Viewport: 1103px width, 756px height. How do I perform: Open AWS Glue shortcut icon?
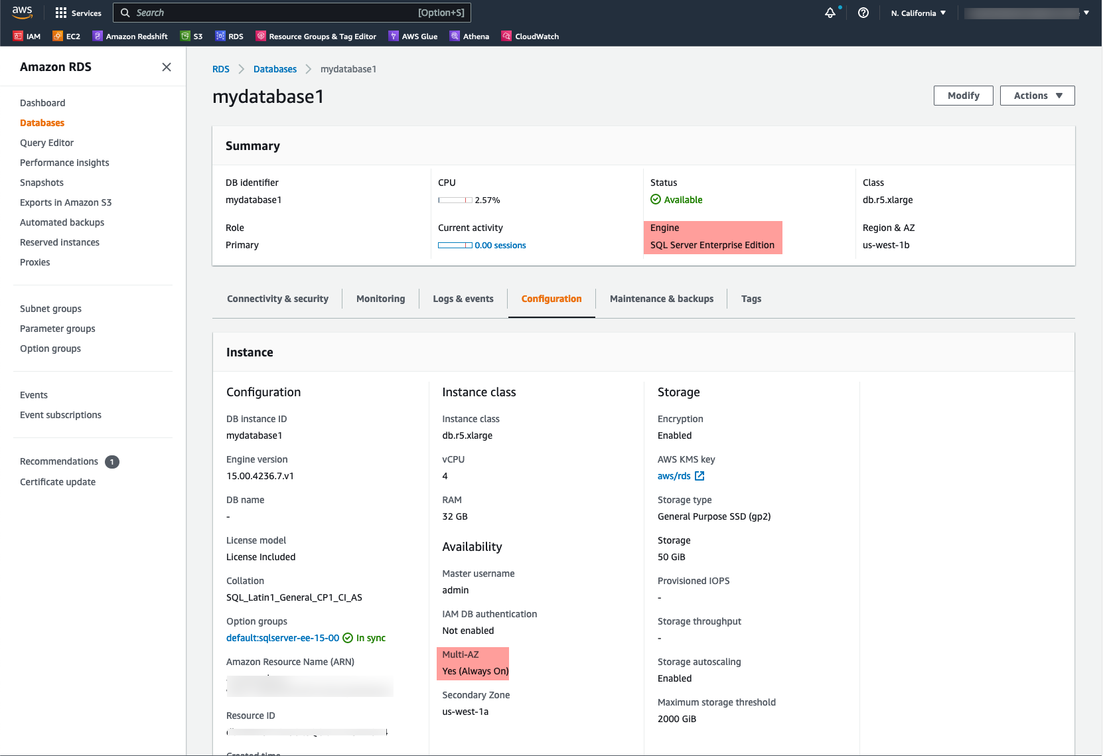coord(394,36)
